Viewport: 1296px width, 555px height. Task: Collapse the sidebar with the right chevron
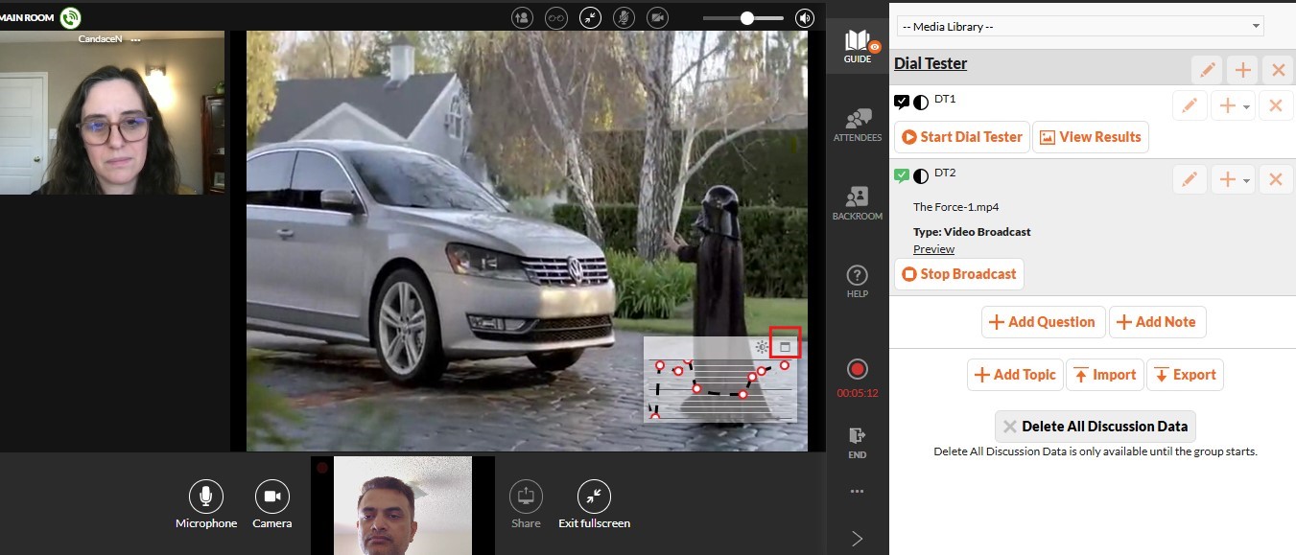(858, 539)
